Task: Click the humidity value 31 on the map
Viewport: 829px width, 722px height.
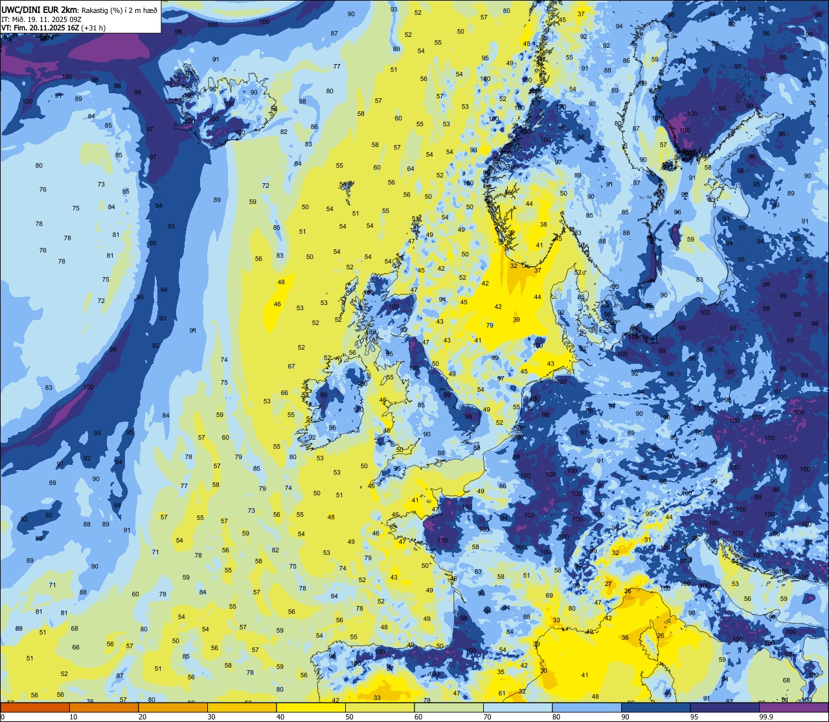Action: click(647, 539)
